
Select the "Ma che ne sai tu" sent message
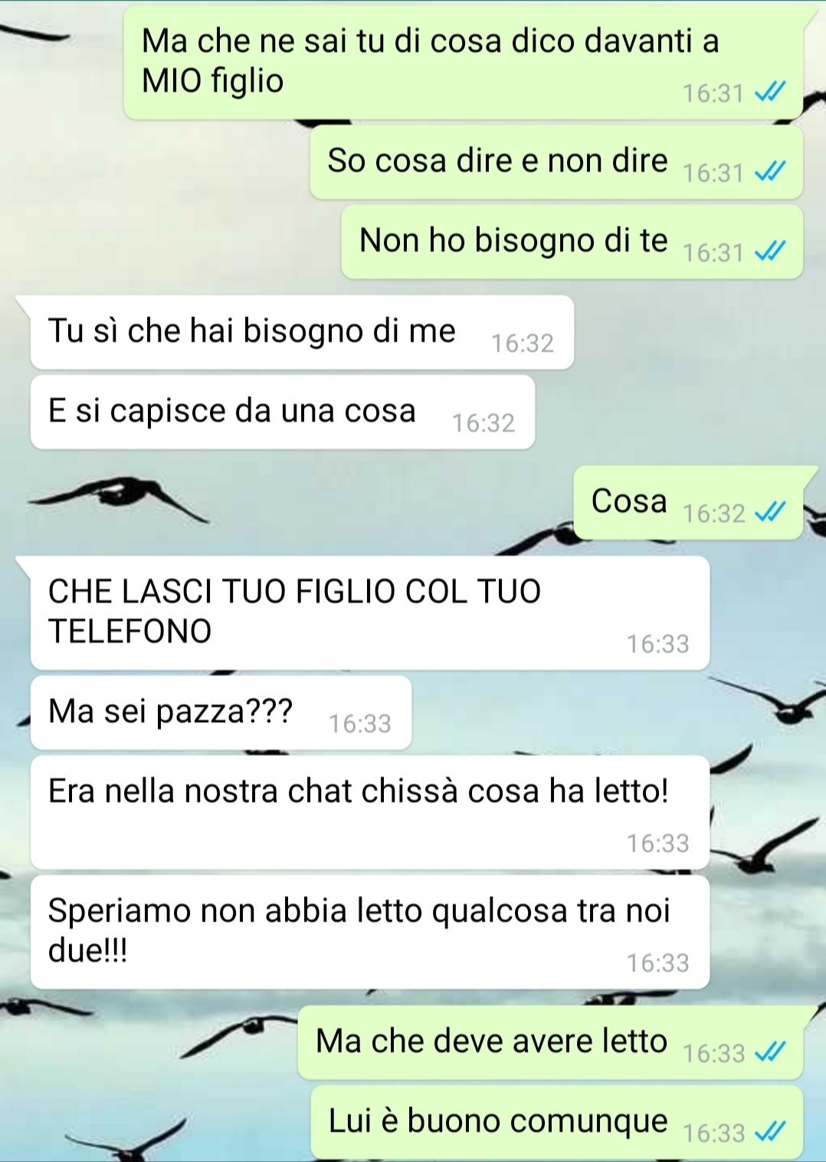tap(464, 62)
